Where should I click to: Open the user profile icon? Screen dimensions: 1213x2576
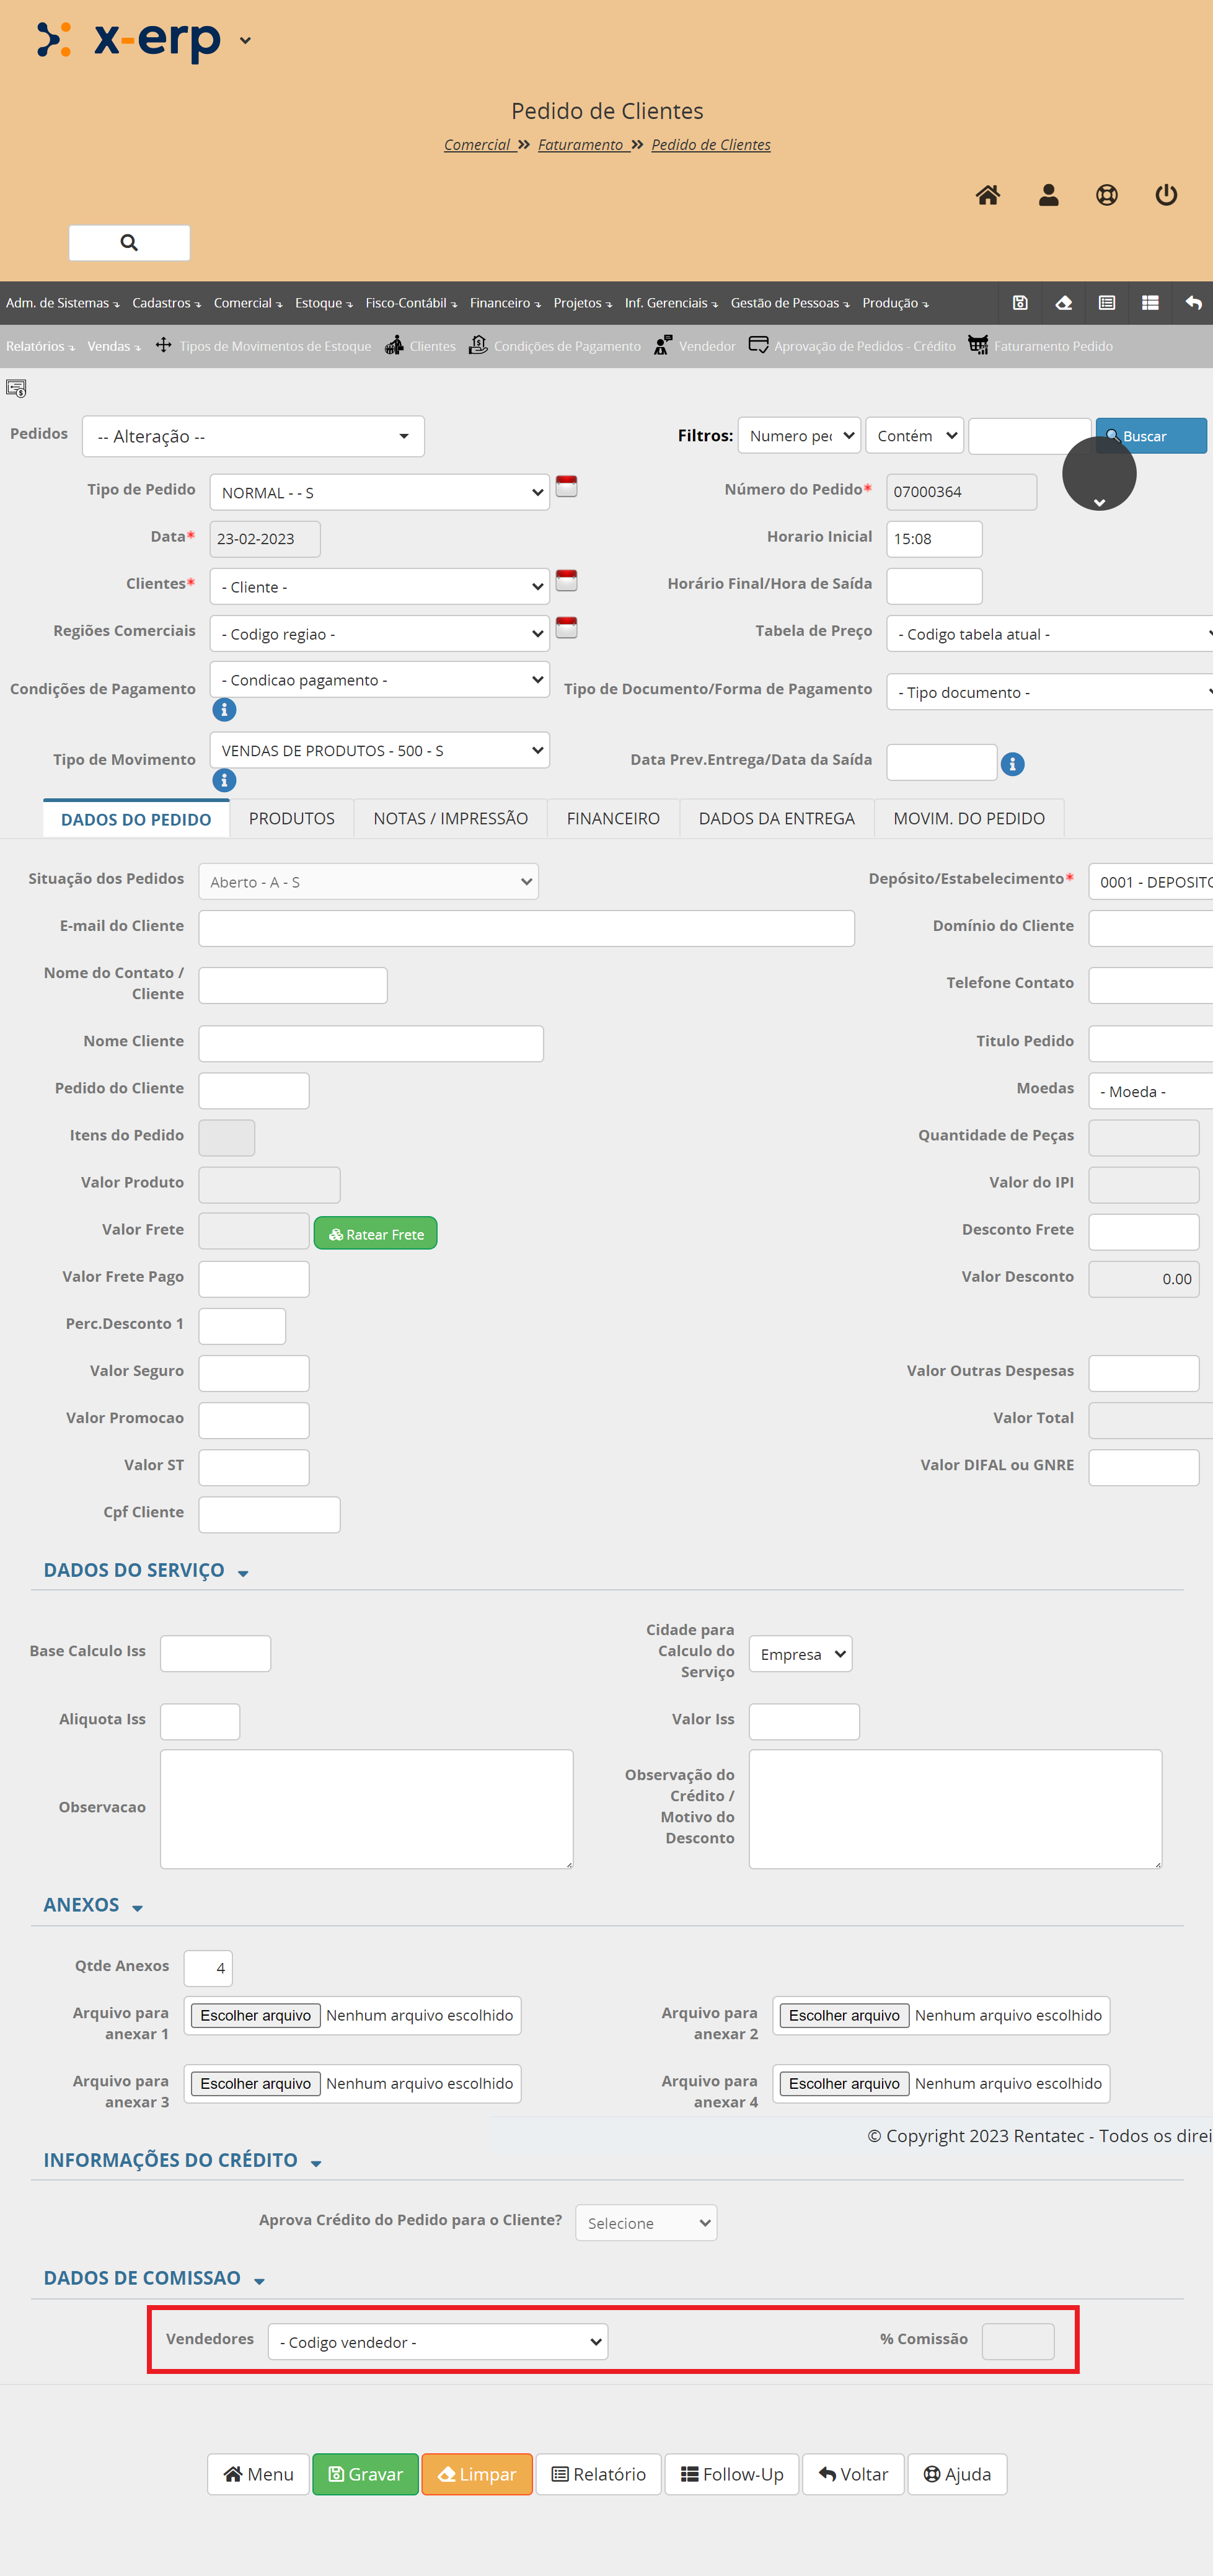coord(1048,195)
